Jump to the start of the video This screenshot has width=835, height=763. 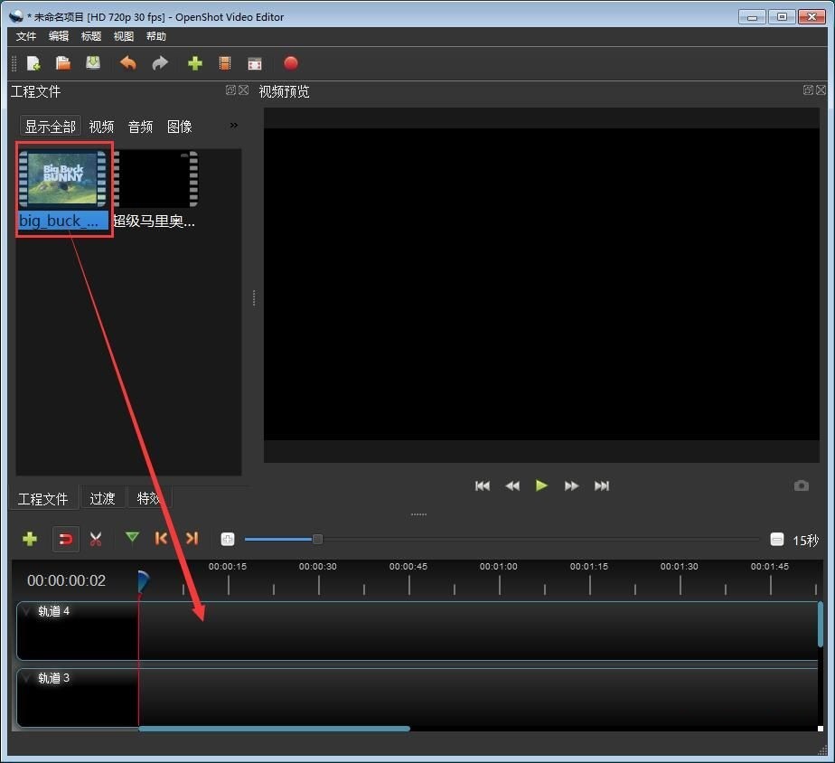483,485
